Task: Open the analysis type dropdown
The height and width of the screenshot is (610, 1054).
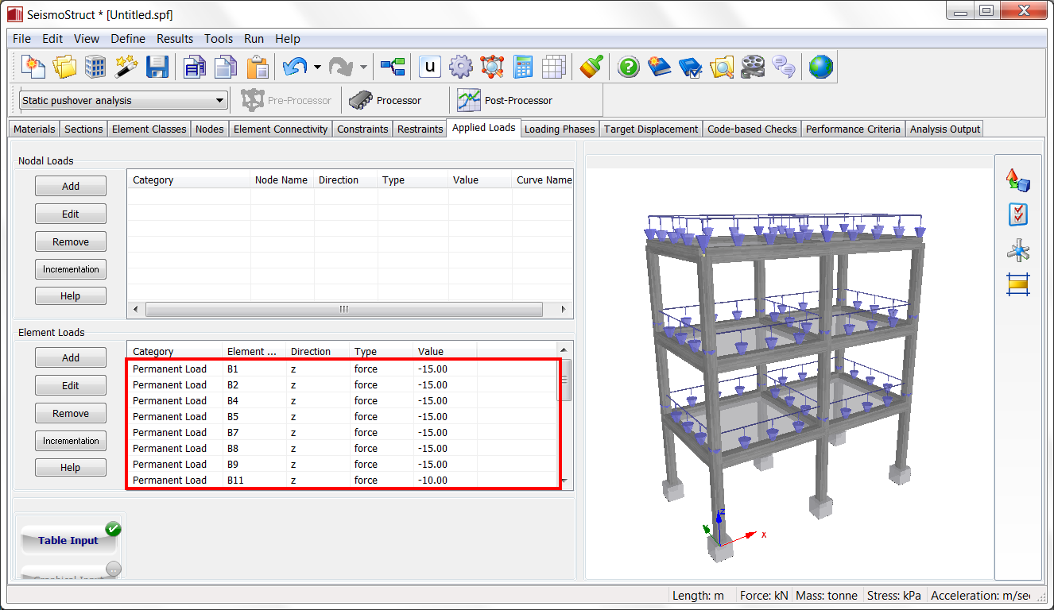Action: (x=221, y=100)
